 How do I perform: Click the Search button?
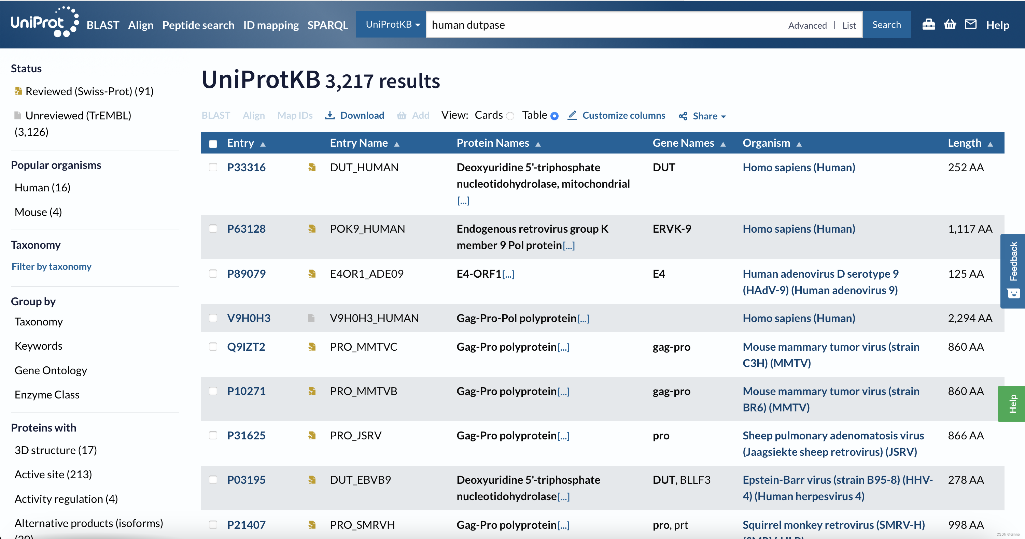coord(886,25)
